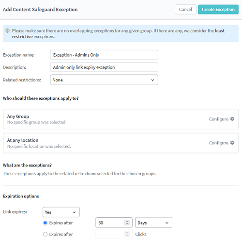
Task: Click the spinner arrows on the 30 days field
Action: [x=127, y=223]
